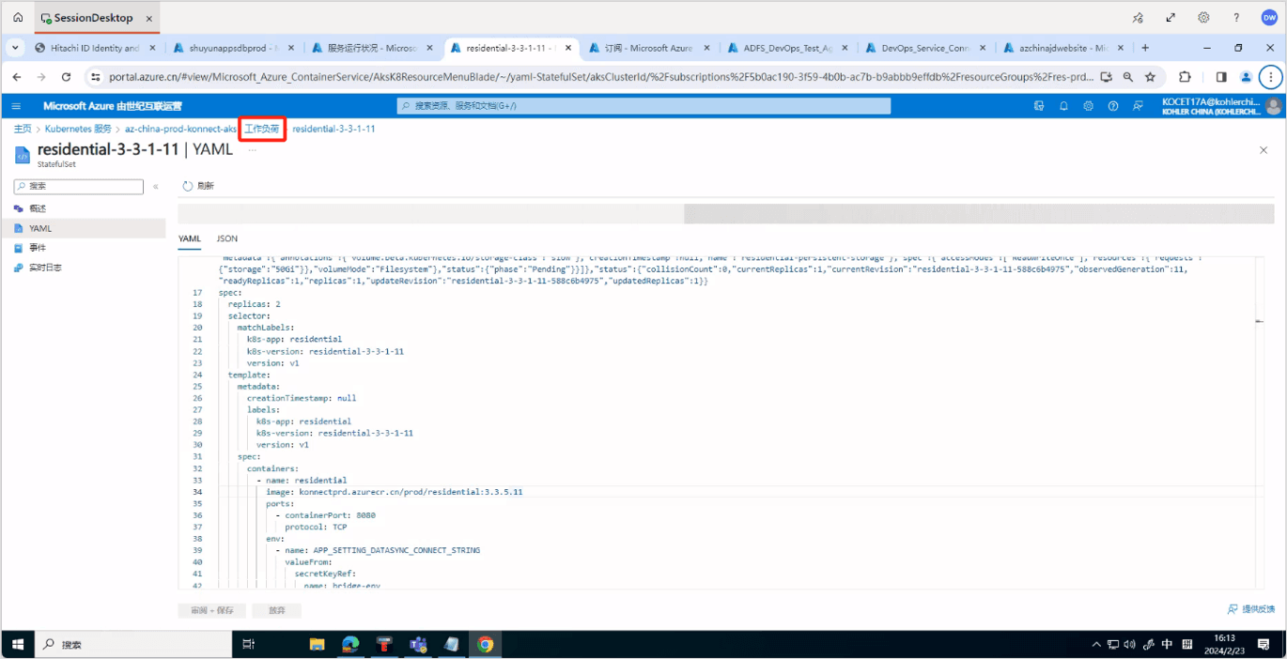Screen dimensions: 1287x659
Task: Open Azure notifications bell
Action: (x=1063, y=106)
